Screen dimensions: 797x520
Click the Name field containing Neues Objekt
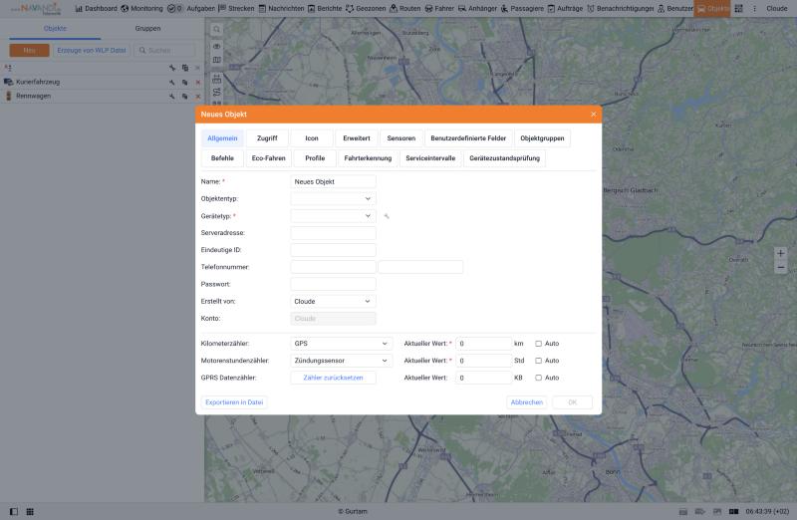(333, 181)
